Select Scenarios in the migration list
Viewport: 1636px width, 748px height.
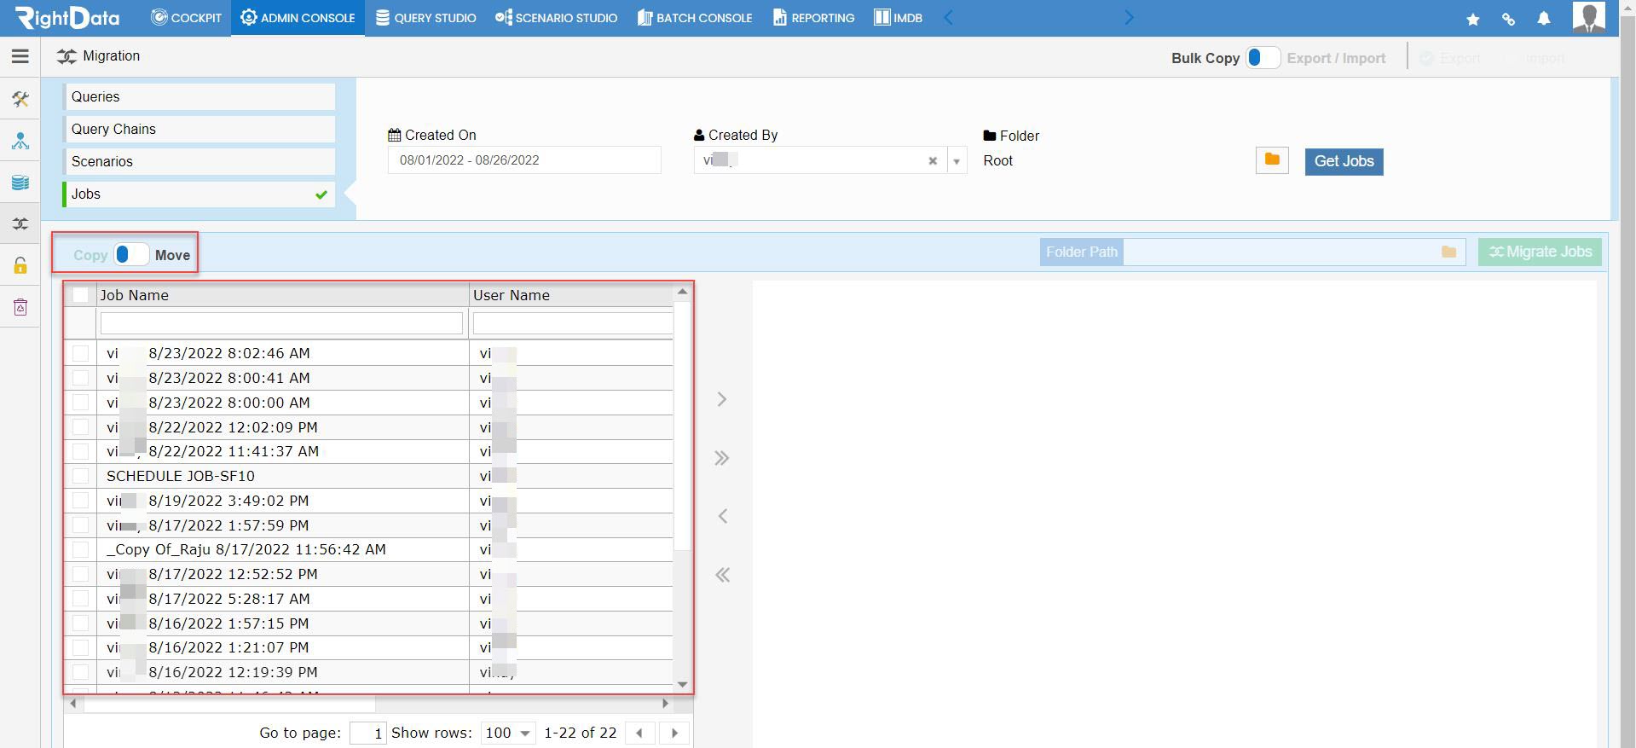(199, 162)
